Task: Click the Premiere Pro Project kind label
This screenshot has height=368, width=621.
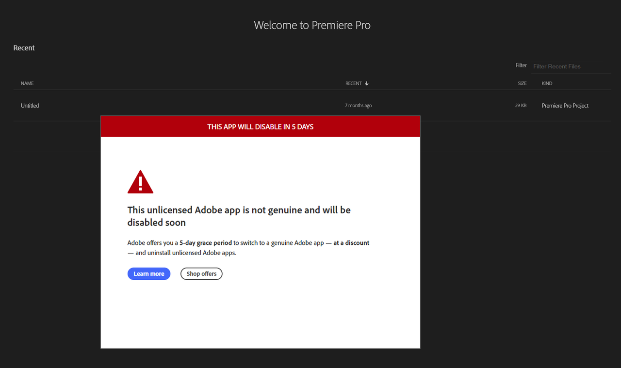Action: (x=565, y=105)
